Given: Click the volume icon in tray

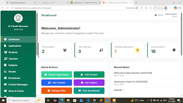Looking at the screenshot, I should pyautogui.click(x=158, y=100).
